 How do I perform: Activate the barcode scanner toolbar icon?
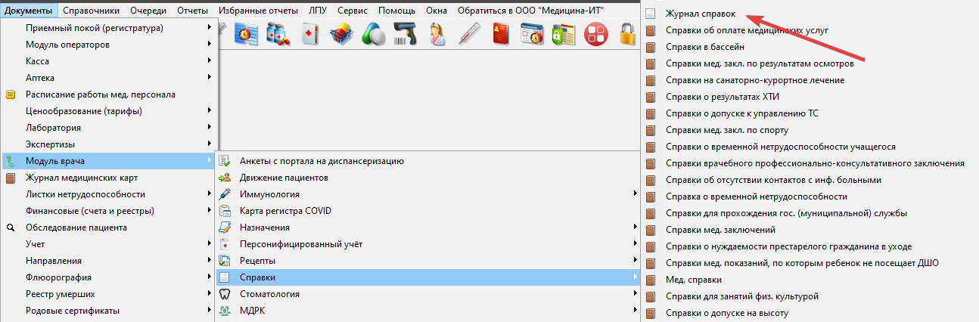(406, 35)
